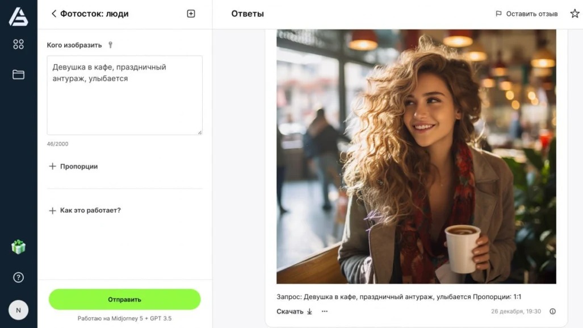Click the 46/2000 character counter
The height and width of the screenshot is (328, 583).
click(x=58, y=144)
